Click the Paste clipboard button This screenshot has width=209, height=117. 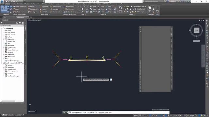(x=150, y=8)
